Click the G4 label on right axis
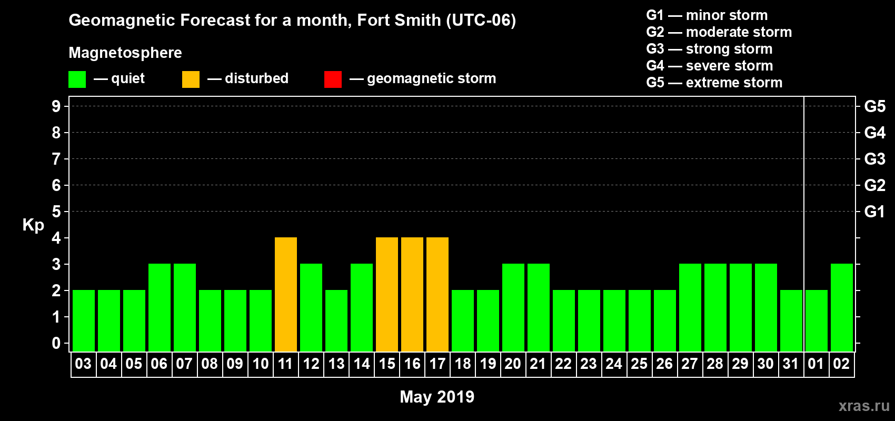 pos(875,133)
